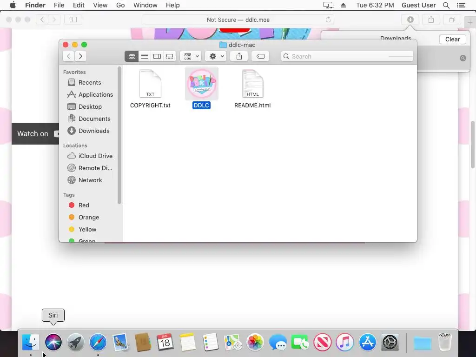Image resolution: width=476 pixels, height=357 pixels.
Task: Open Notification Center in menu bar
Action: [461, 5]
